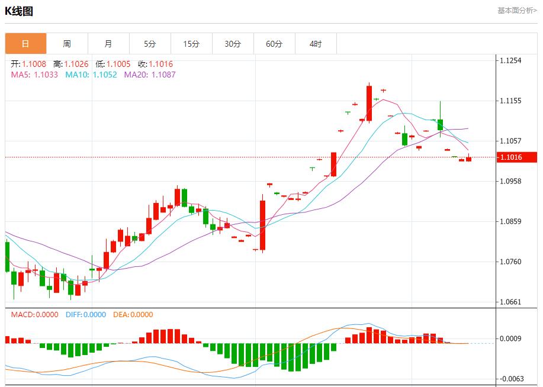Screen dimensions: 543x387
Task: Click the MA10 1.1052 indicator label
Action: pyautogui.click(x=91, y=75)
